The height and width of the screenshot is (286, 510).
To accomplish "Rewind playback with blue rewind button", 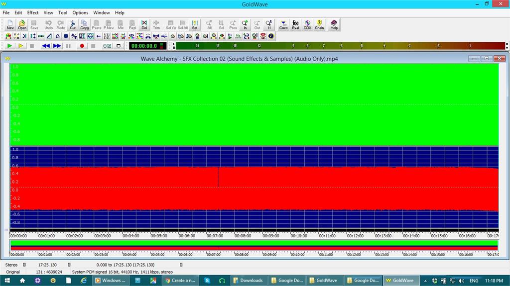I will pyautogui.click(x=45, y=46).
